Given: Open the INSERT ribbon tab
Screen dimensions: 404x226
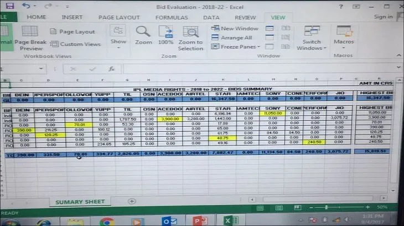Looking at the screenshot, I should [x=72, y=18].
